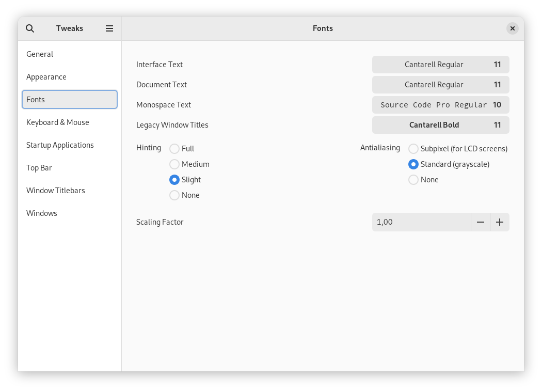Open Keyboard & Mouse settings
Viewport: 542px width, 391px height.
[x=70, y=122]
